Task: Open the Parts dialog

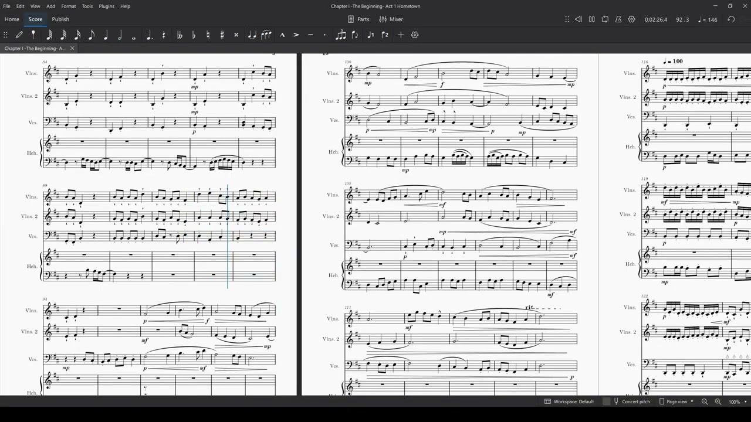Action: coord(358,19)
